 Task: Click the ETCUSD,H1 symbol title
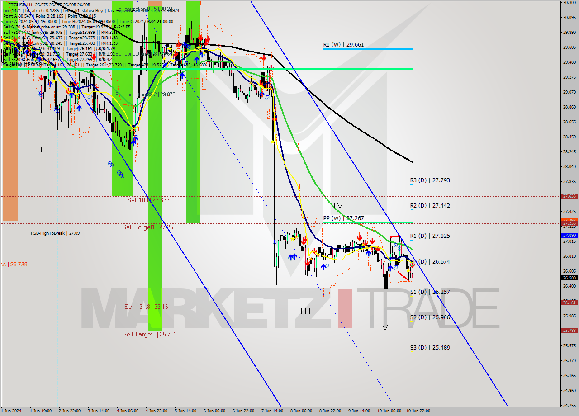[20, 5]
